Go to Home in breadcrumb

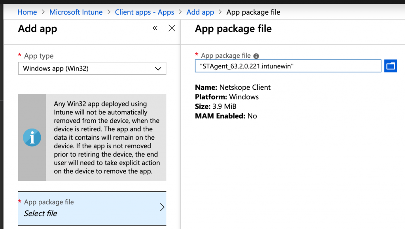pos(27,12)
